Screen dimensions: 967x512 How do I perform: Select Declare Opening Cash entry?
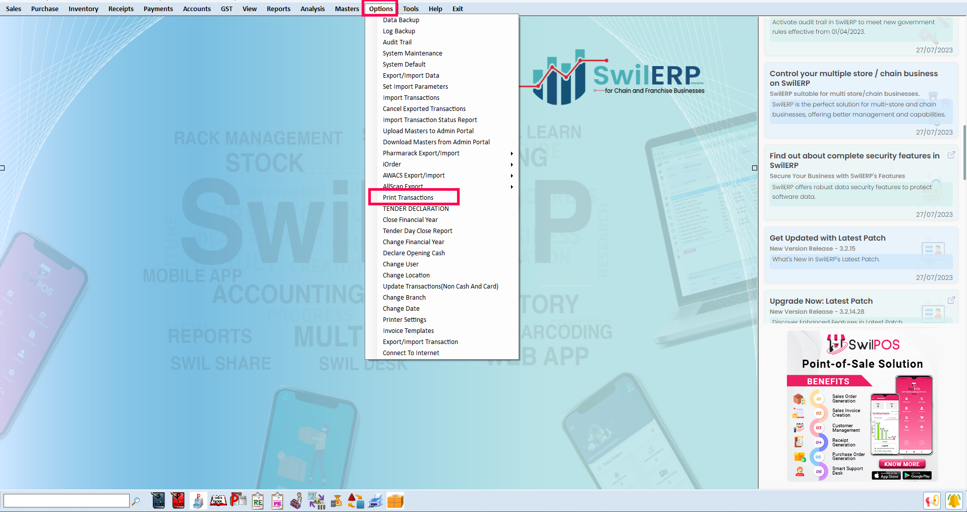[414, 253]
